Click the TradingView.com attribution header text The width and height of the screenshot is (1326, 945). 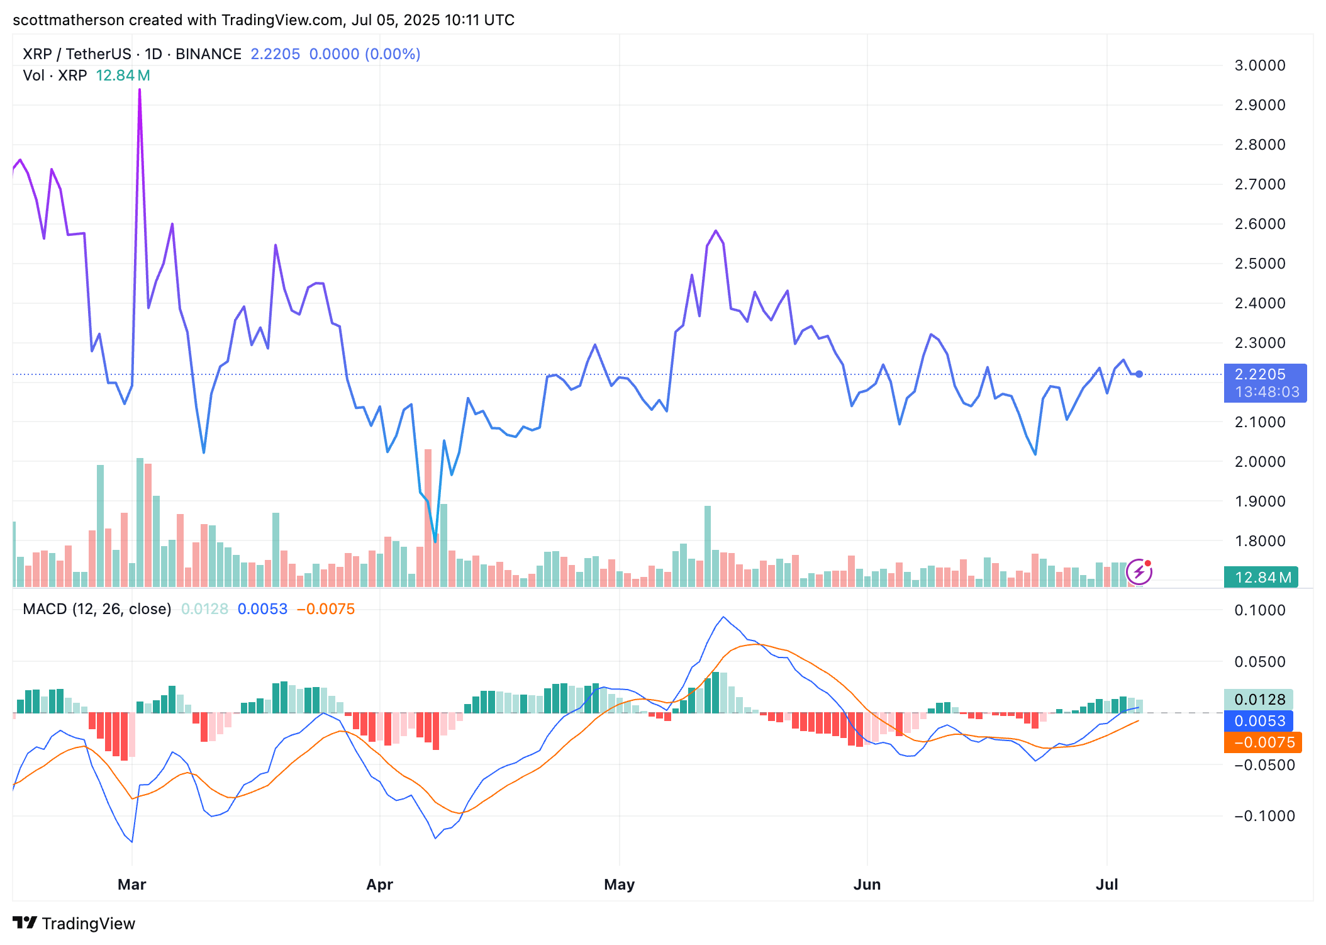coord(264,20)
